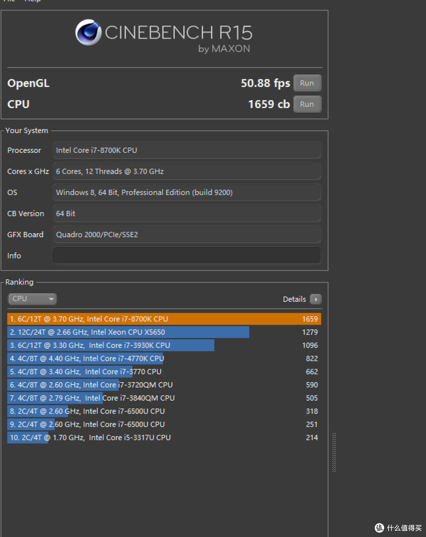Select ranking row 10 i5-3317U

[x=164, y=438]
